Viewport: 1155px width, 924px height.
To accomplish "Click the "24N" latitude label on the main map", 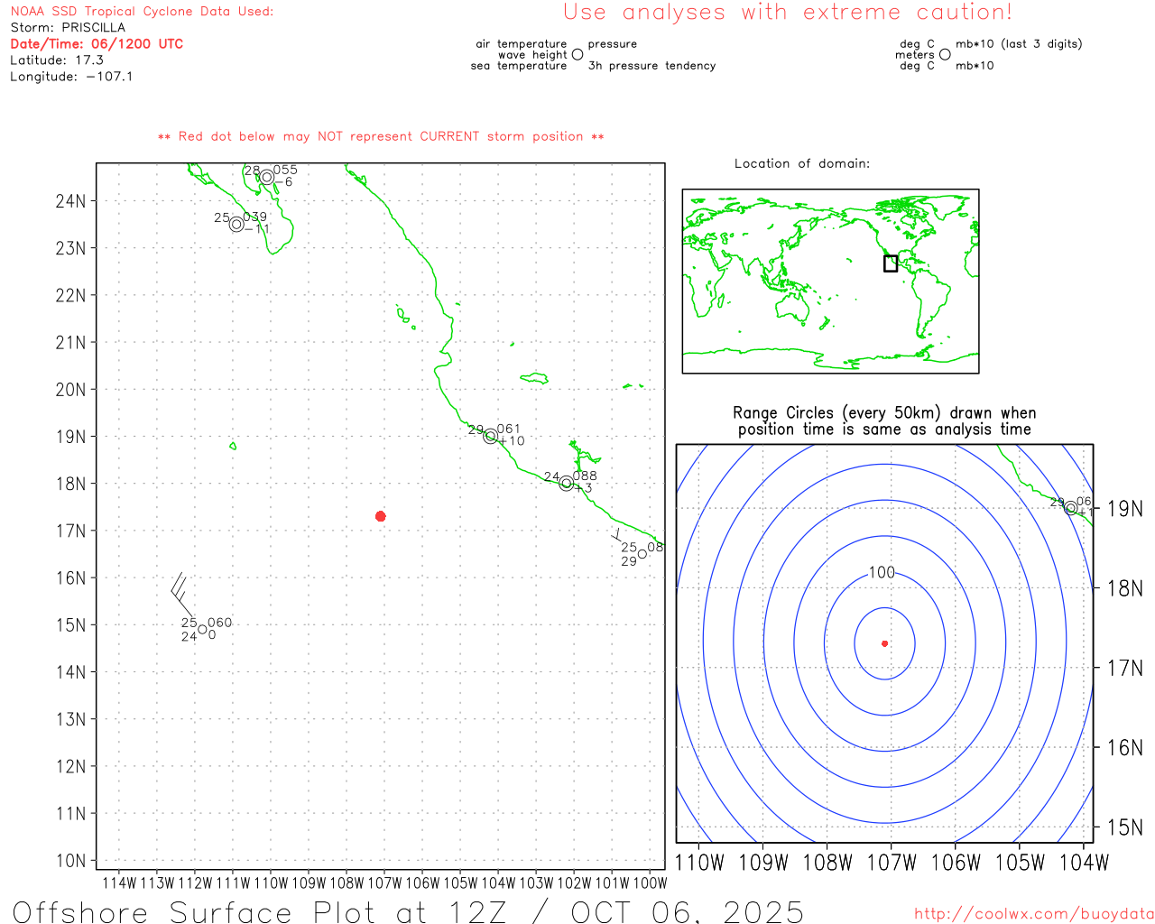I will tap(70, 201).
